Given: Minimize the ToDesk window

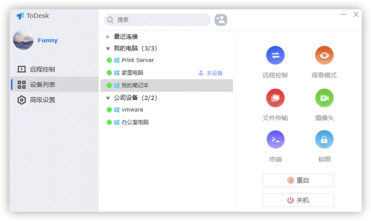Looking at the screenshot, I should [343, 15].
